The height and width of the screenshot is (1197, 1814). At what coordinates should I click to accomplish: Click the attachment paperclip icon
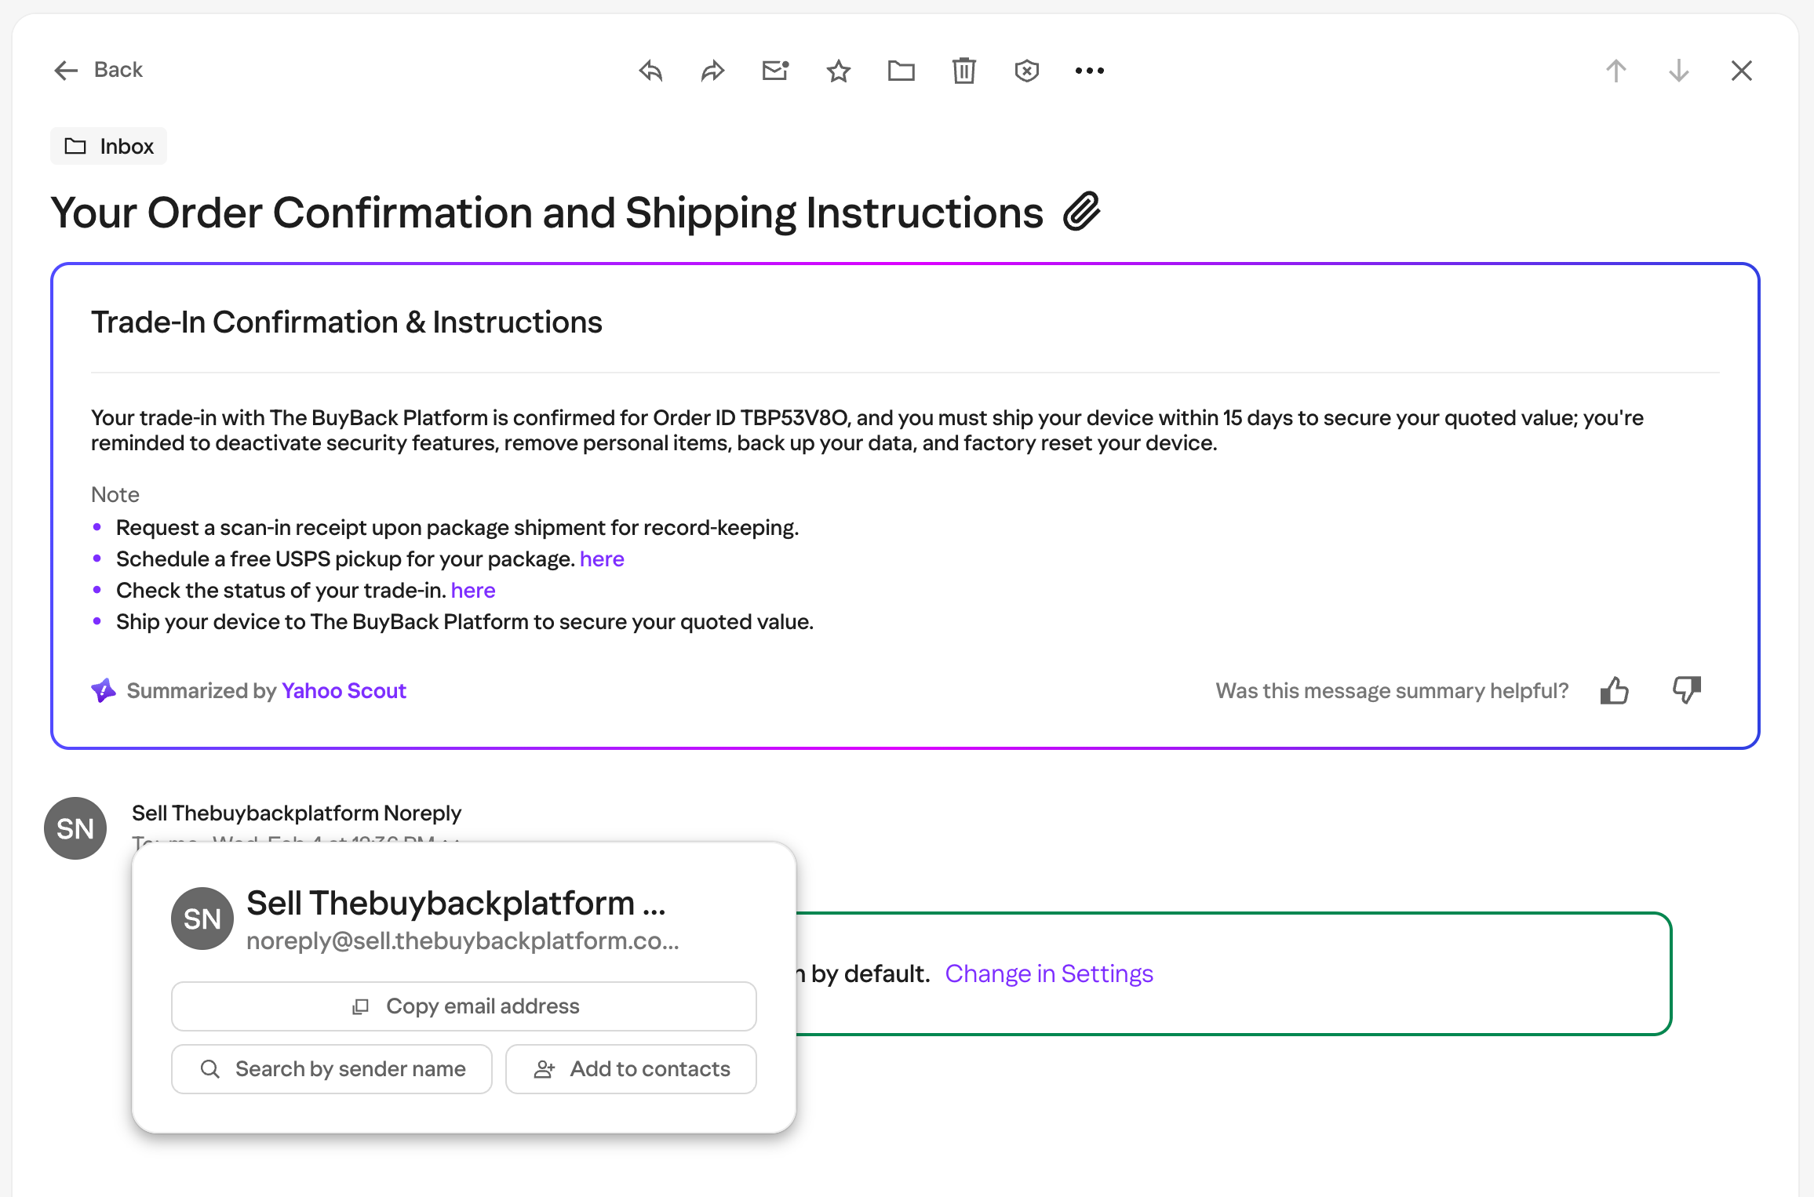point(1082,212)
